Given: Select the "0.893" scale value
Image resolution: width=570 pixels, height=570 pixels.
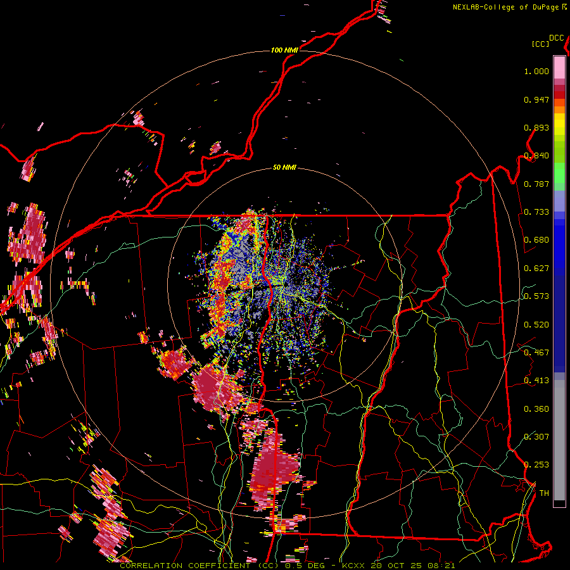Looking at the screenshot, I should [x=536, y=127].
